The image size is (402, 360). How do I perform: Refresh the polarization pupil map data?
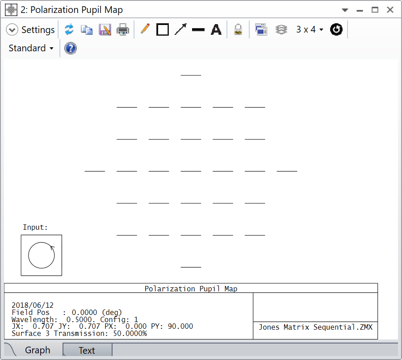pos(69,29)
